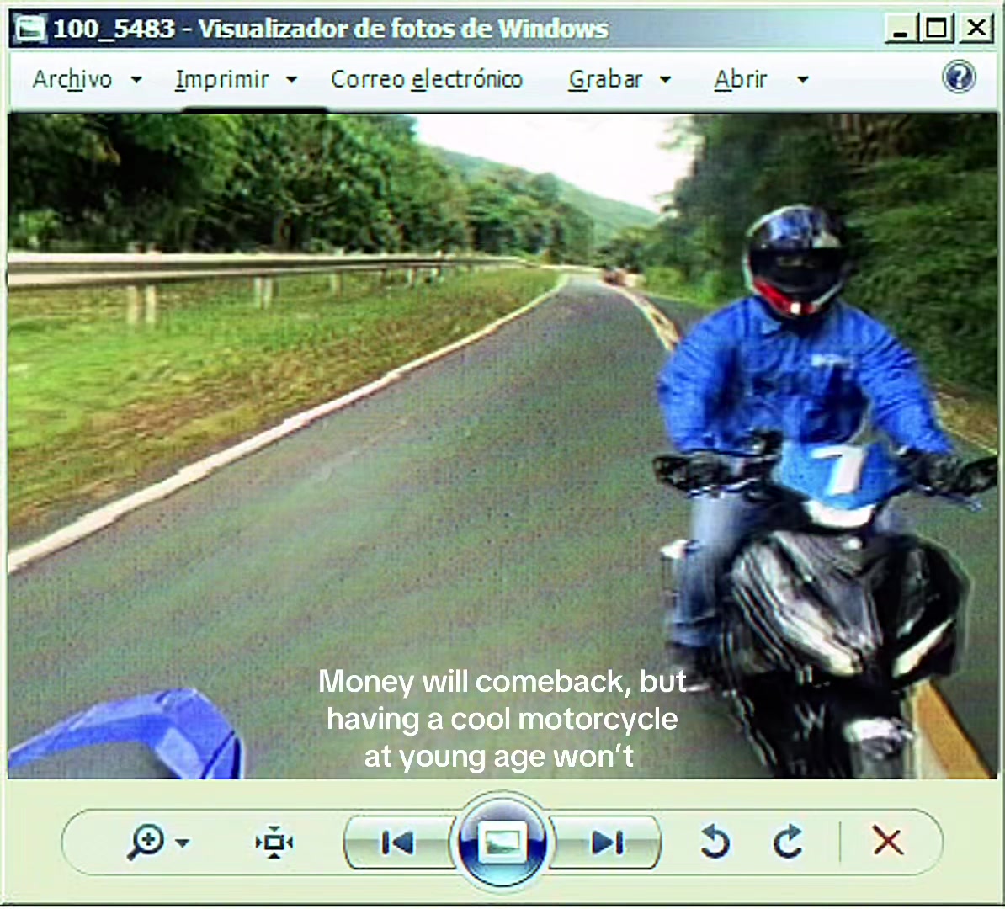Click the magnifier zoom icon

[146, 843]
